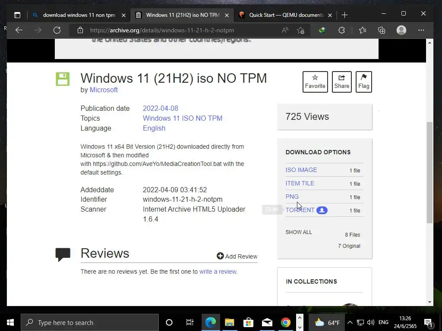The width and height of the screenshot is (442, 331).
Task: Click the browser Back arrow
Action: (19, 30)
